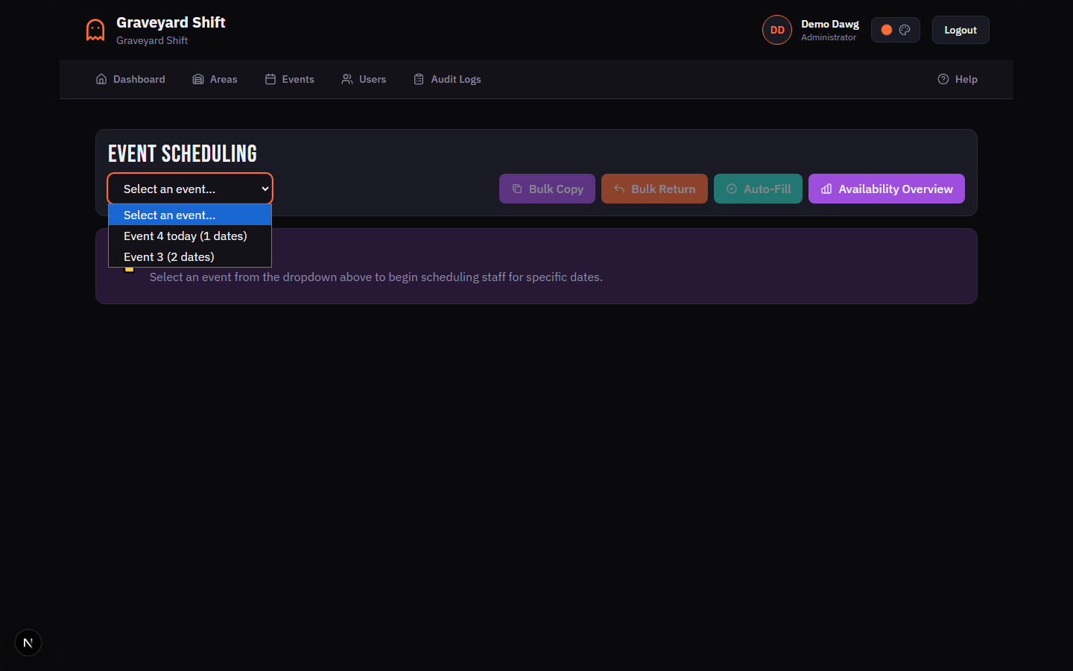
Task: Click the Availability Overview chart icon
Action: [826, 189]
